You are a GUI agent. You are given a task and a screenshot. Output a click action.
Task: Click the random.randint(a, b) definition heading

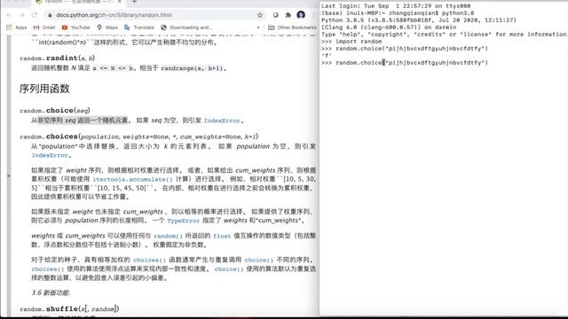point(57,58)
